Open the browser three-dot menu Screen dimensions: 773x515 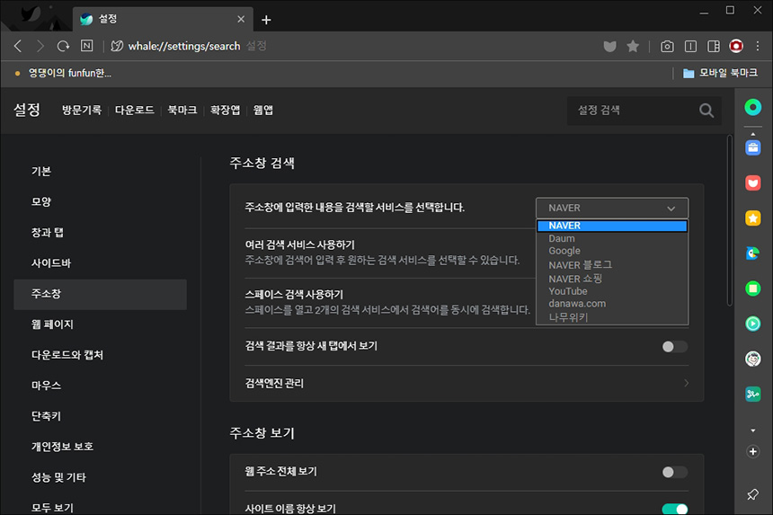(758, 47)
